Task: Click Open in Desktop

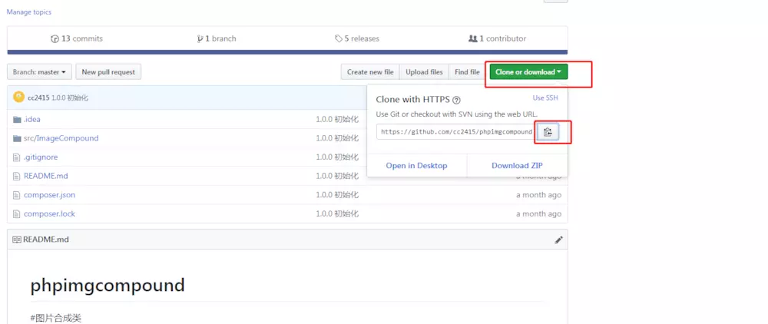Action: pyautogui.click(x=416, y=165)
